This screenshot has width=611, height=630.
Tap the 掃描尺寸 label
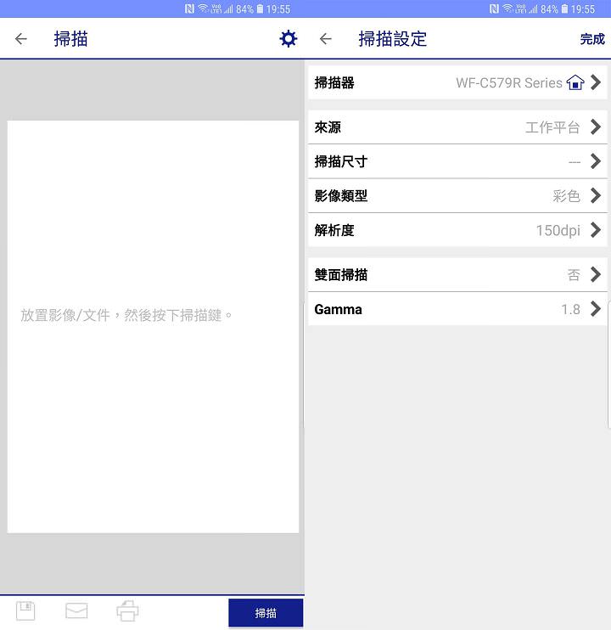[x=341, y=161]
